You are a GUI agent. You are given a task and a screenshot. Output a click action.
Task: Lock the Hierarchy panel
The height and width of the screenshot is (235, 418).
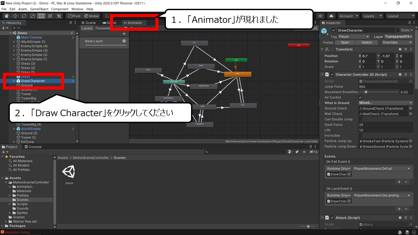[x=71, y=23]
